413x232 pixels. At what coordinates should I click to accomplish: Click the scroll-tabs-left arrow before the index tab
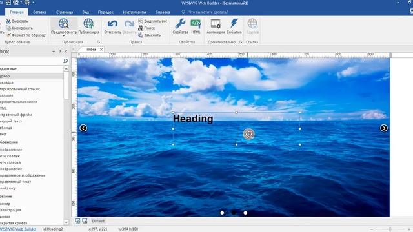tap(74, 49)
